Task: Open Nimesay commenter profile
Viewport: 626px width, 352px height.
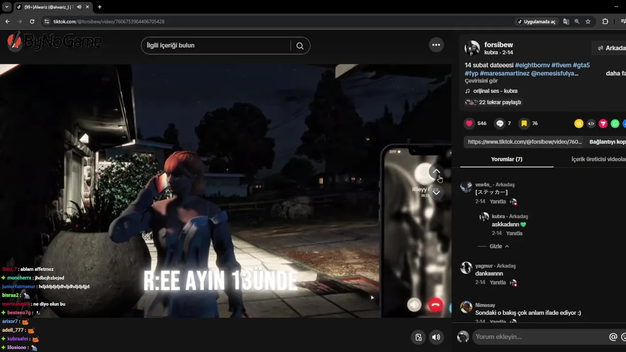Action: coord(485,305)
